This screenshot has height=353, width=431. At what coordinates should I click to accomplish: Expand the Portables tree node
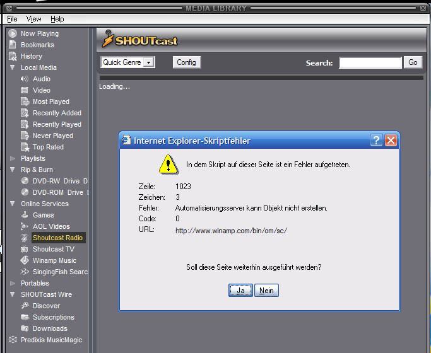point(13,283)
